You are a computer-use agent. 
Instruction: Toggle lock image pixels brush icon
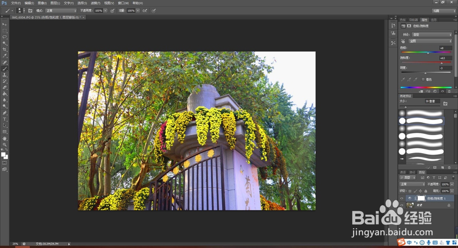coord(415,191)
